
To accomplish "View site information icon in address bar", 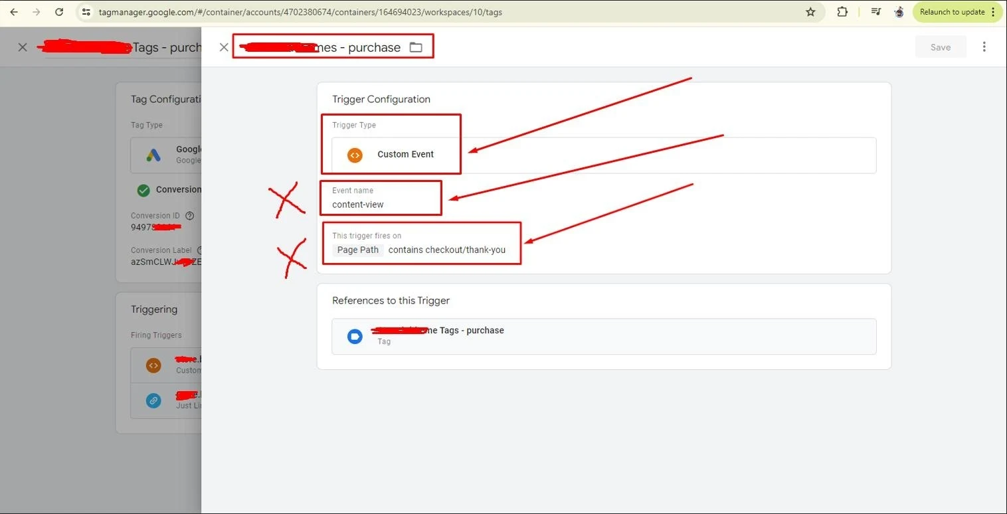I will click(x=86, y=12).
